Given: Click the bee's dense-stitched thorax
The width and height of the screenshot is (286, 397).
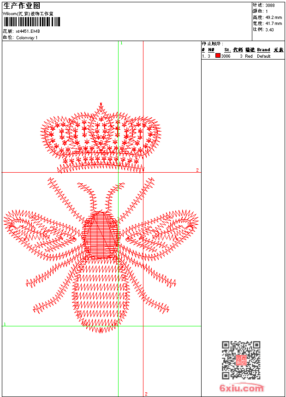Looking at the screenshot, I should click(100, 235).
